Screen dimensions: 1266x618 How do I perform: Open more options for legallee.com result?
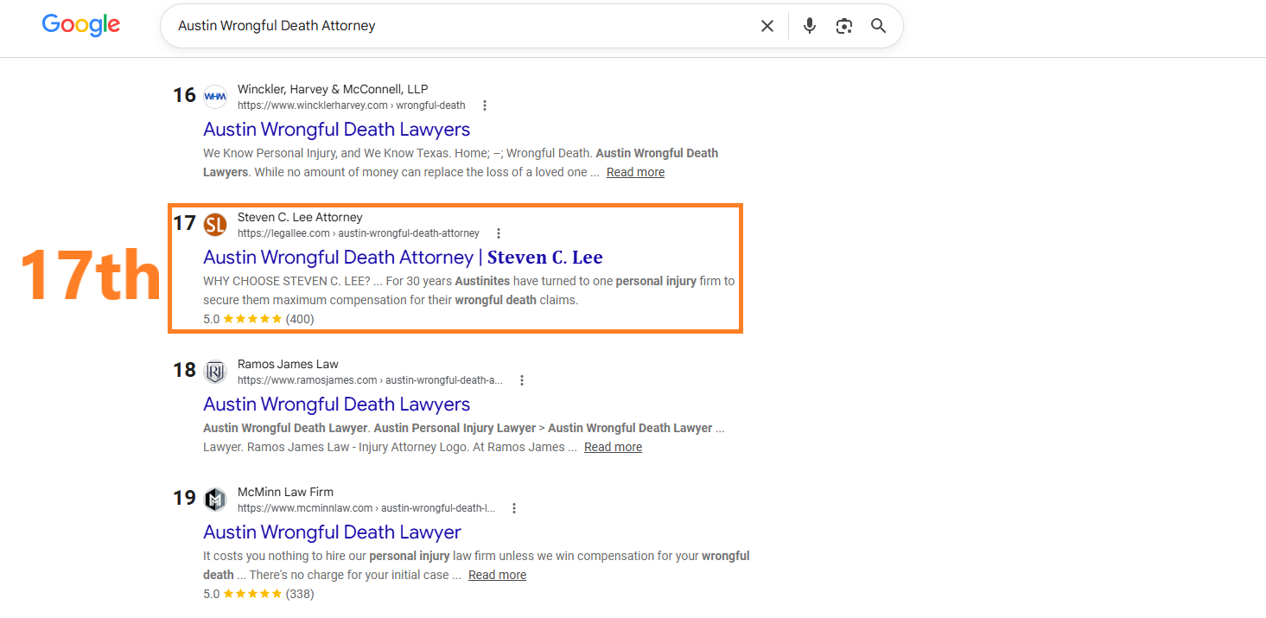coord(499,233)
